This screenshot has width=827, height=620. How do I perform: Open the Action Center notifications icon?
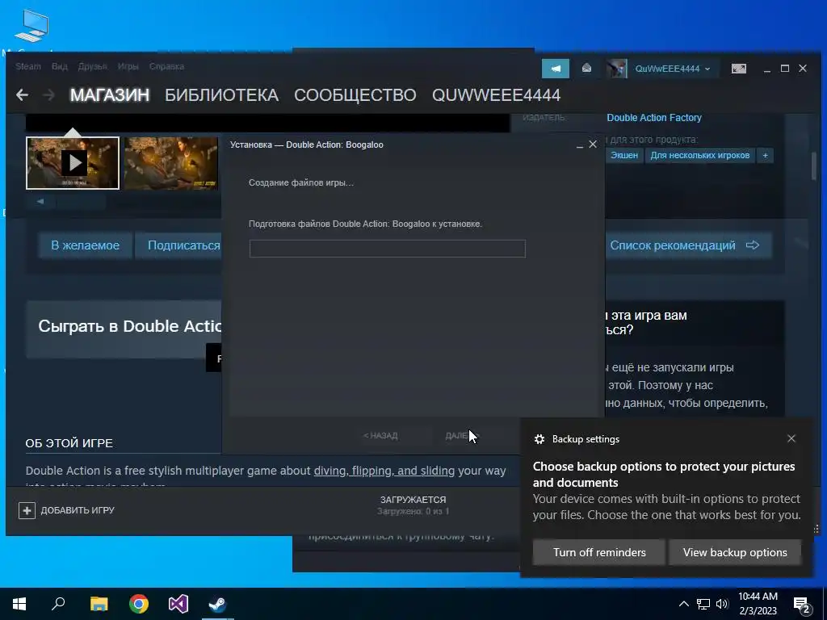point(802,604)
